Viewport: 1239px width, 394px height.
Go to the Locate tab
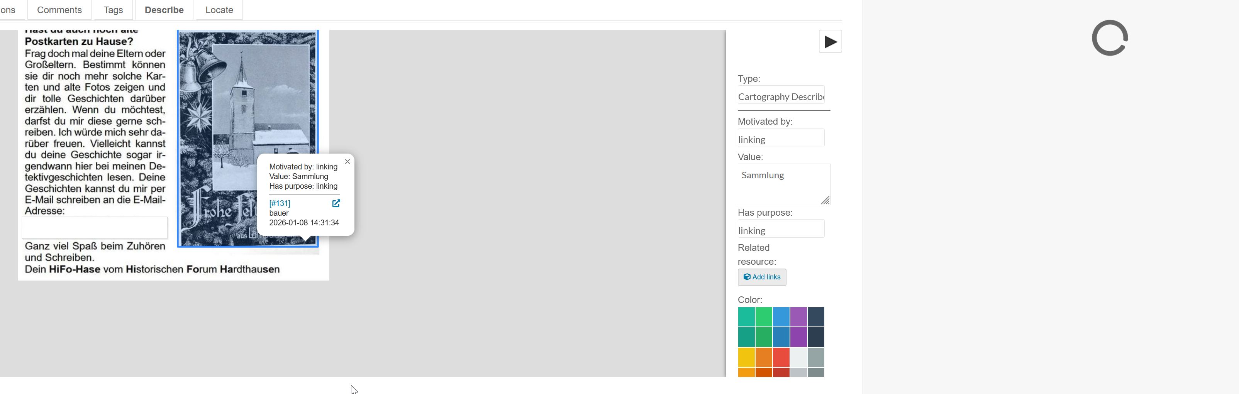click(x=219, y=10)
